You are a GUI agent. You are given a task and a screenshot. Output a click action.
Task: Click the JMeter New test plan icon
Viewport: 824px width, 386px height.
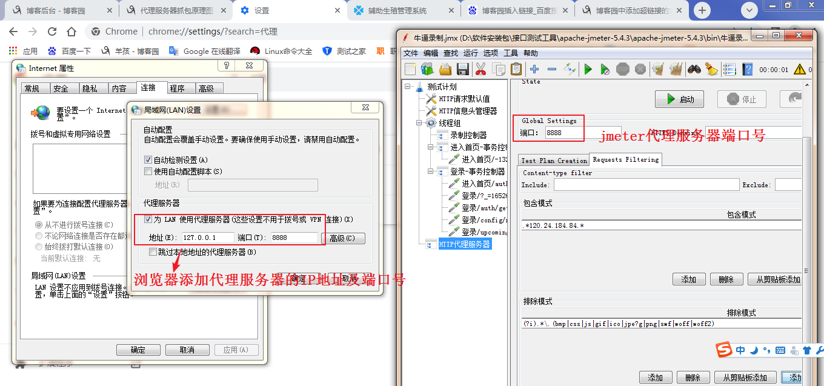point(410,69)
